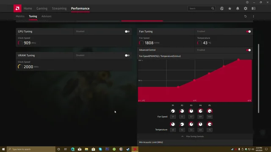
Task: Open Cortana circle on taskbar
Action: coord(58,149)
